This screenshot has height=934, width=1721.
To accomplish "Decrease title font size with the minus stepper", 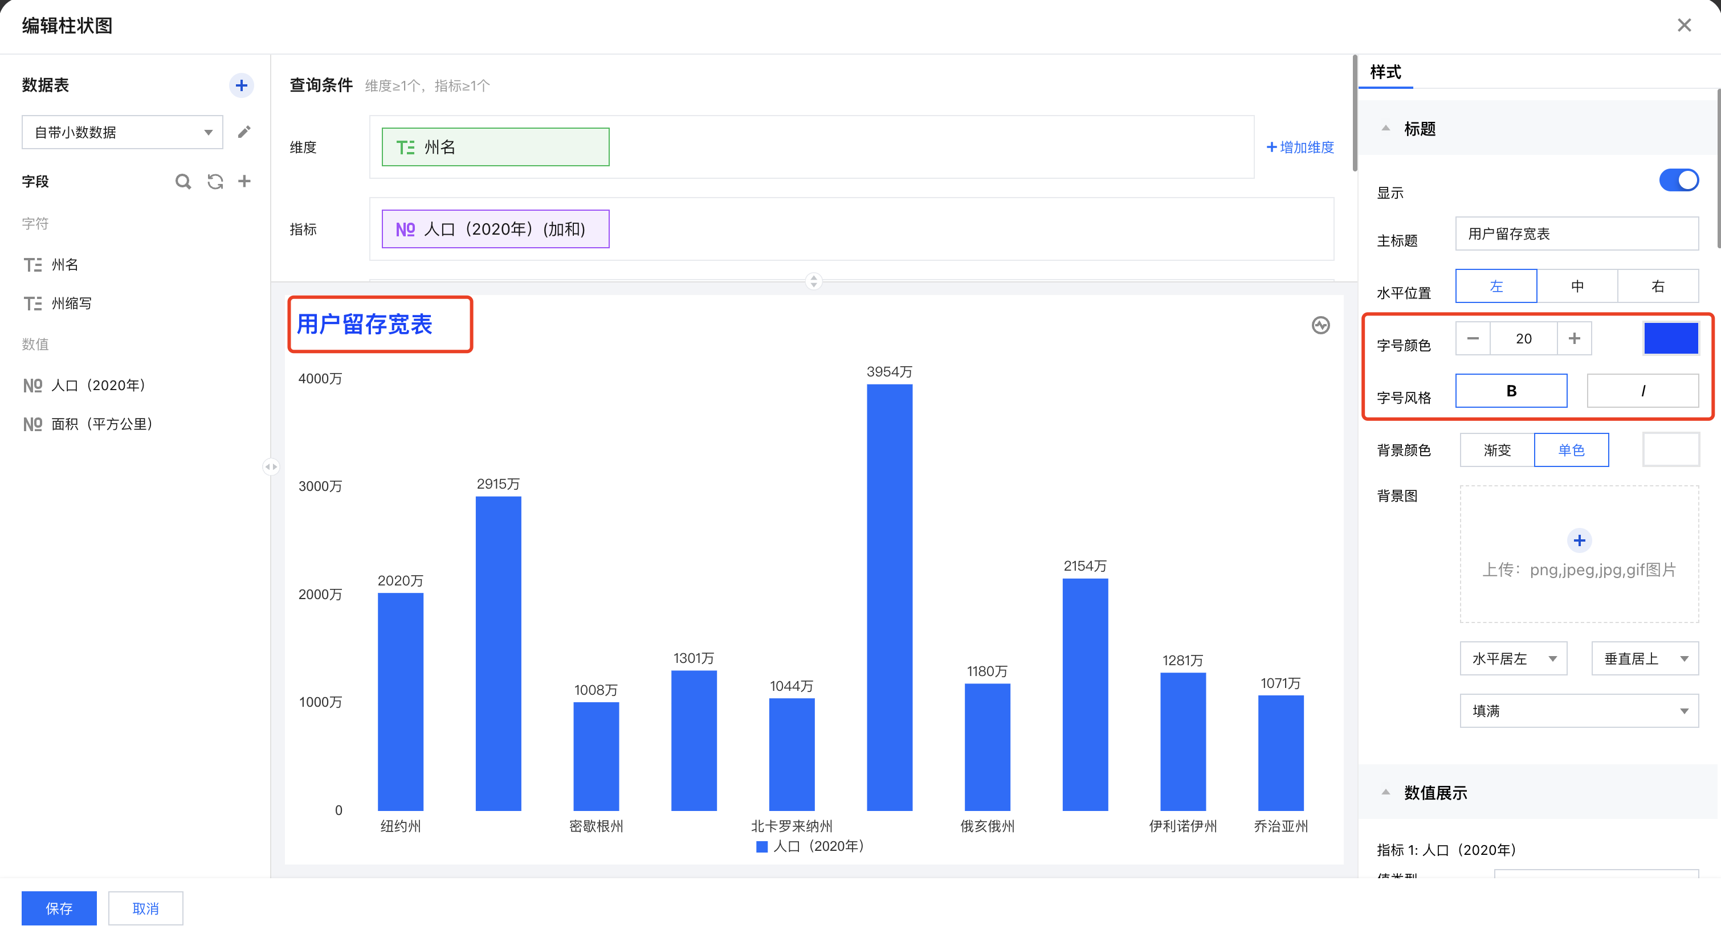I will click(1473, 338).
